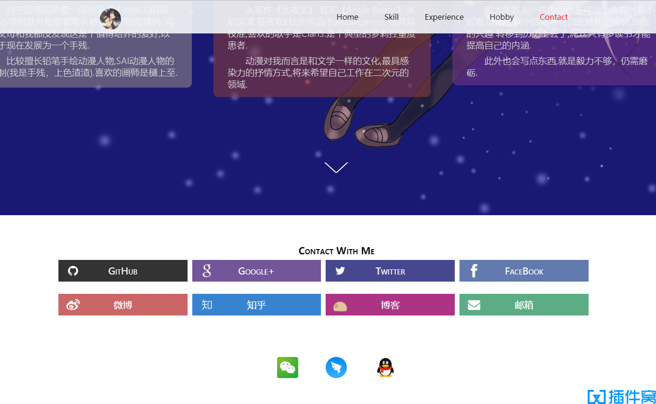
Task: Click the Weibo eye logo icon
Action: pos(73,305)
